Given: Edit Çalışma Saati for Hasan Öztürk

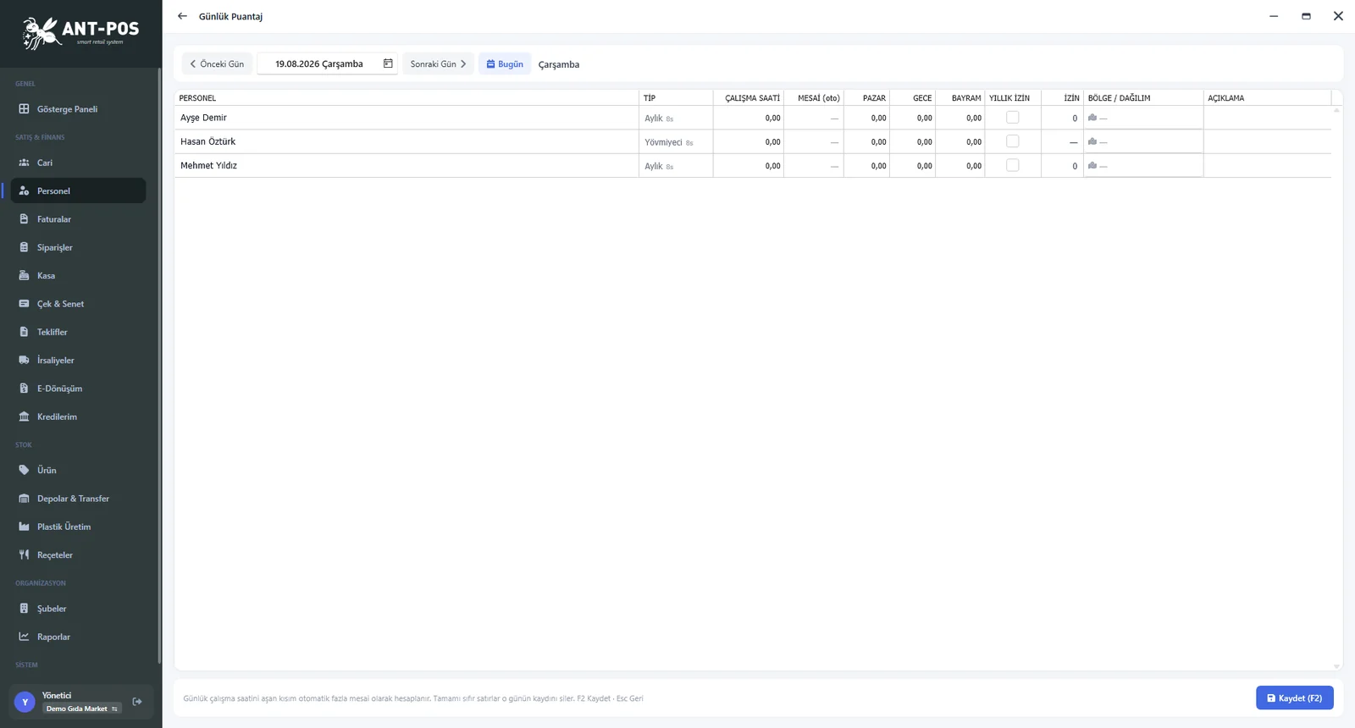Looking at the screenshot, I should [x=749, y=141].
